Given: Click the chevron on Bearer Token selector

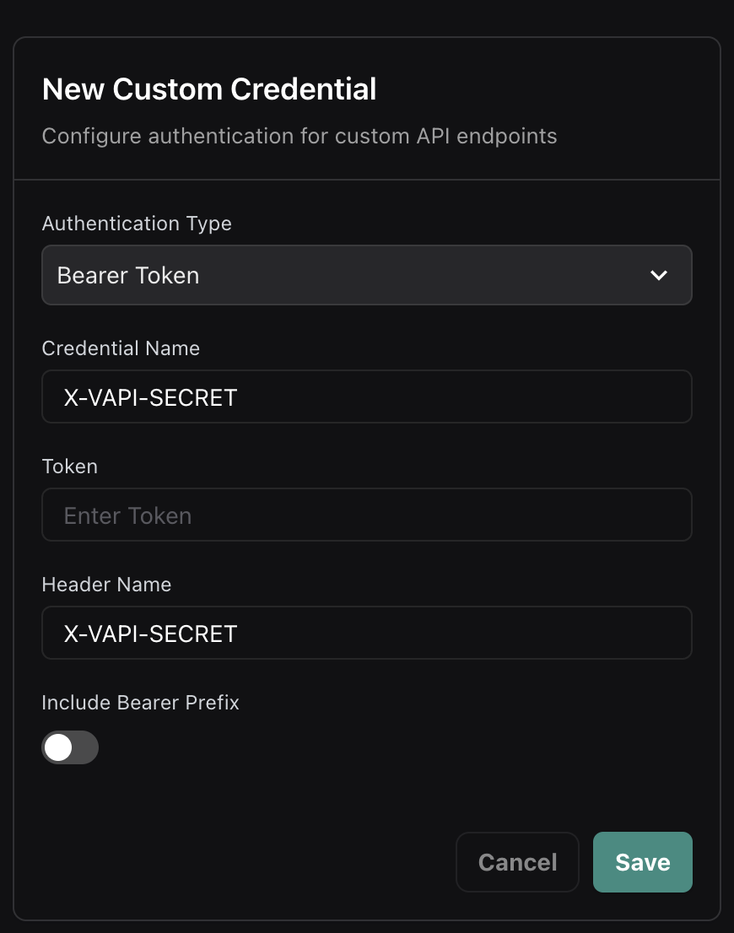Looking at the screenshot, I should pyautogui.click(x=659, y=275).
